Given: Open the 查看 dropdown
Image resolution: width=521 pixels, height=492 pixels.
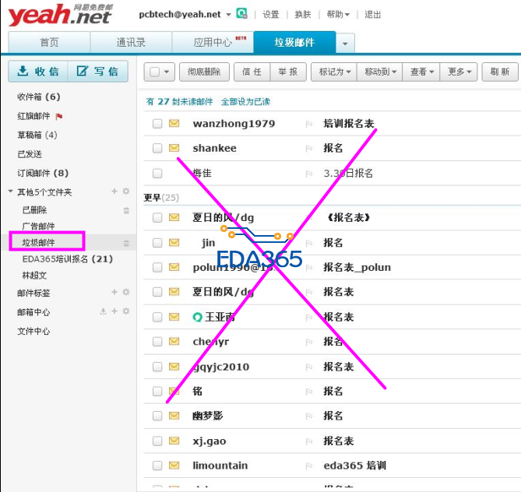Looking at the screenshot, I should click(421, 72).
